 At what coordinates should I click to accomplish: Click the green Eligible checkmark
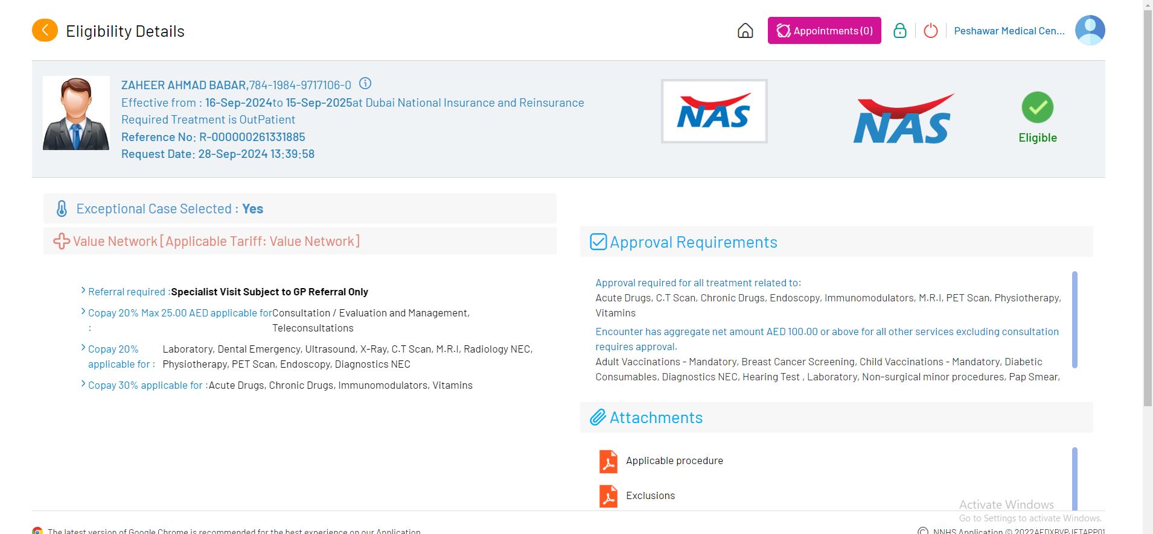point(1037,107)
